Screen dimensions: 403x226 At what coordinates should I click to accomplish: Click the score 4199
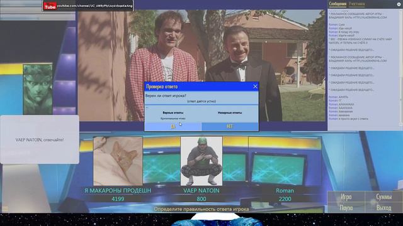[118, 199]
